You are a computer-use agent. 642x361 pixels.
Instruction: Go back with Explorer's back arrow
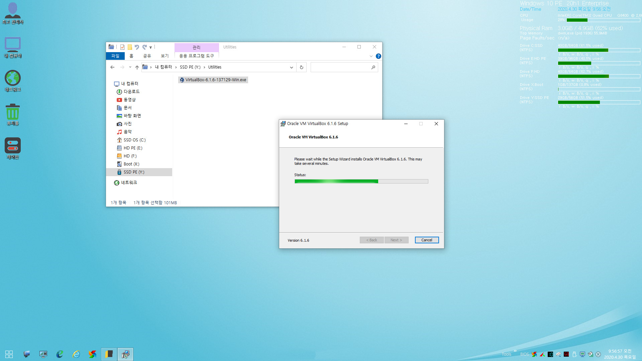[x=112, y=67]
